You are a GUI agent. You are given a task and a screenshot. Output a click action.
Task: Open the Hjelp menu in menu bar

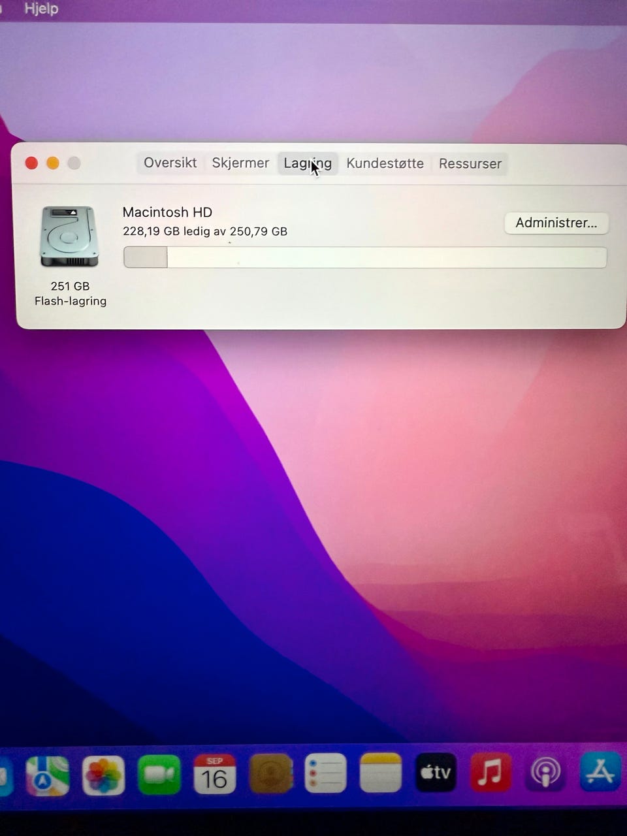click(x=41, y=9)
